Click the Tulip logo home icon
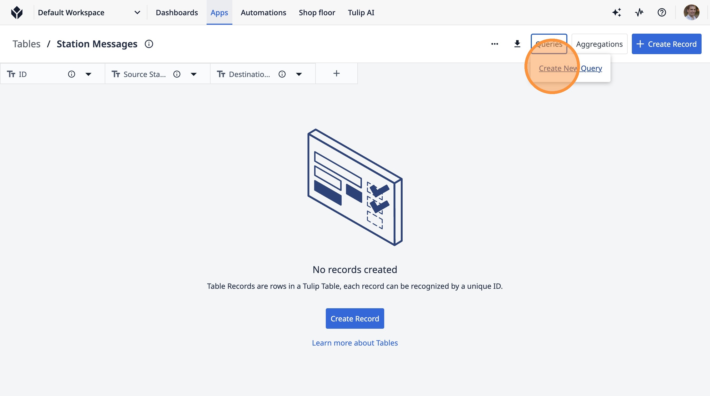 [x=17, y=13]
